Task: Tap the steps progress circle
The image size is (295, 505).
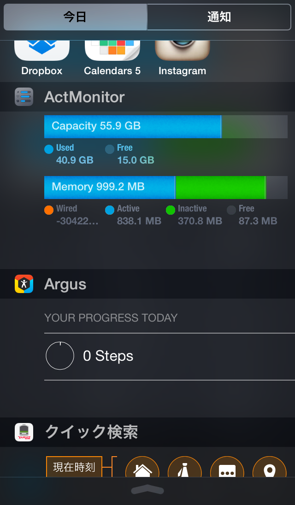Action: point(60,356)
